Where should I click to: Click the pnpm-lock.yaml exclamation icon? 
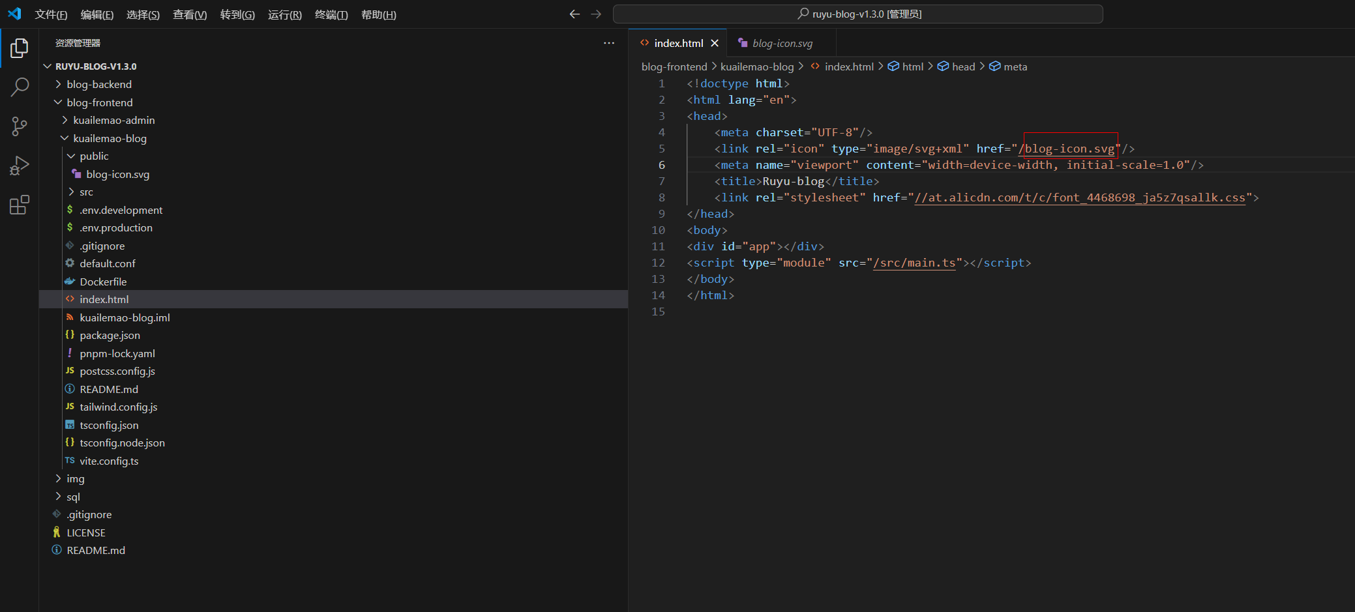pos(70,353)
